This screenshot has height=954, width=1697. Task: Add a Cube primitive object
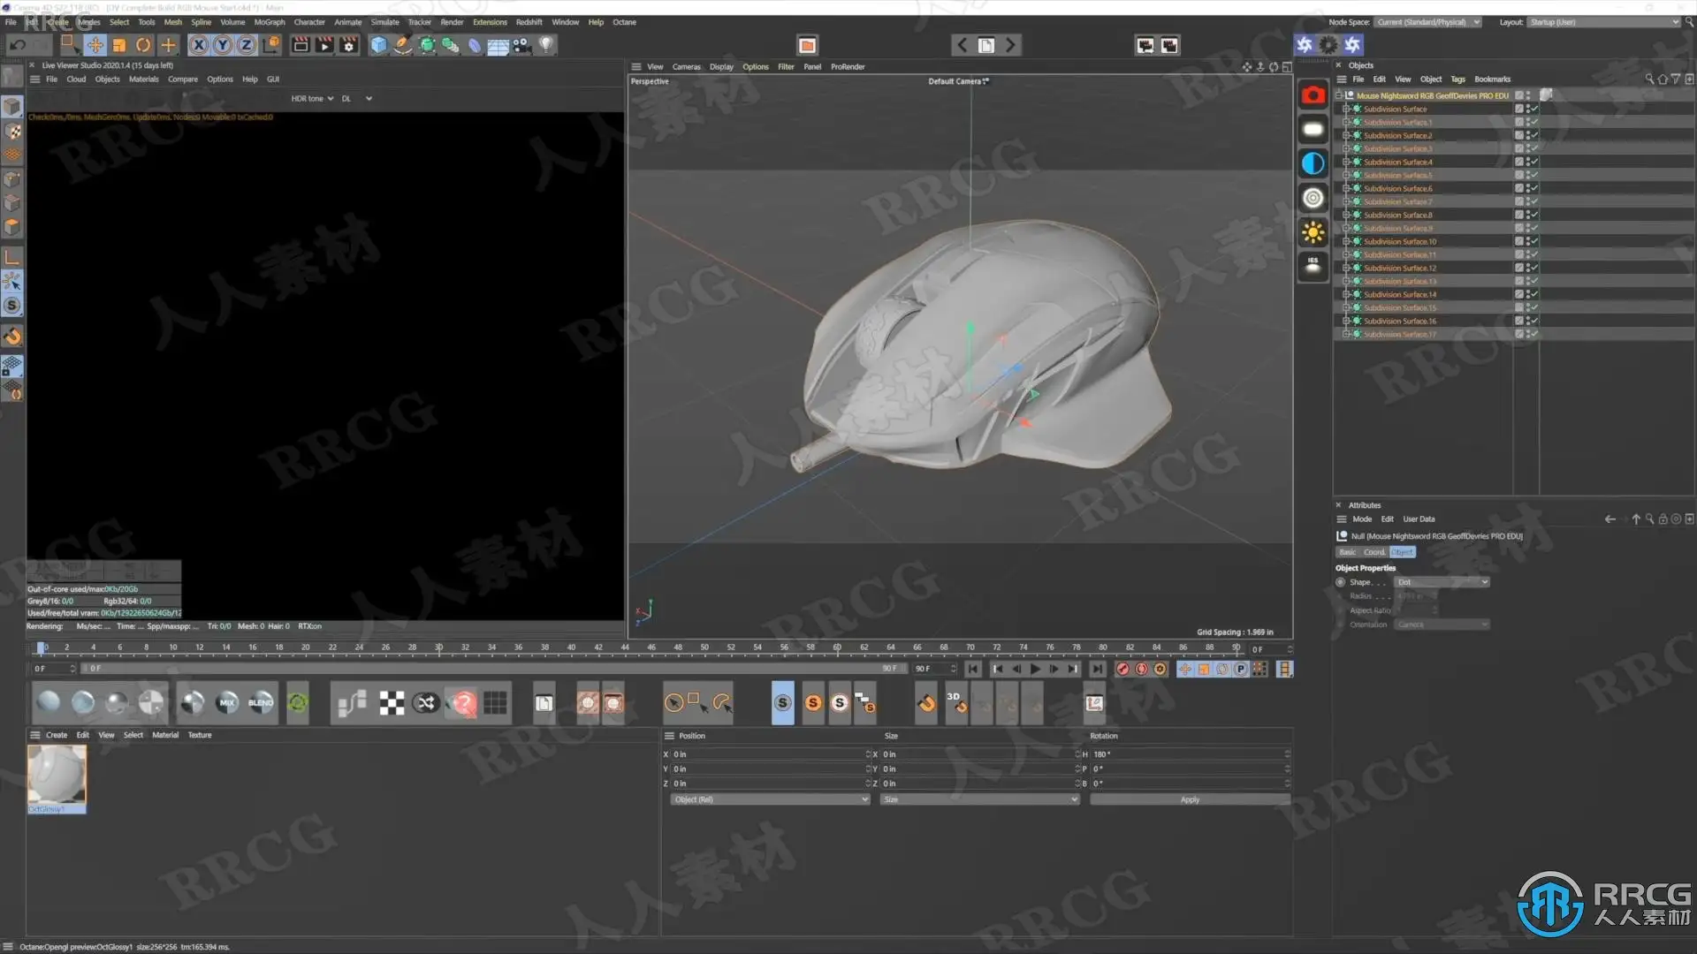pos(379,45)
